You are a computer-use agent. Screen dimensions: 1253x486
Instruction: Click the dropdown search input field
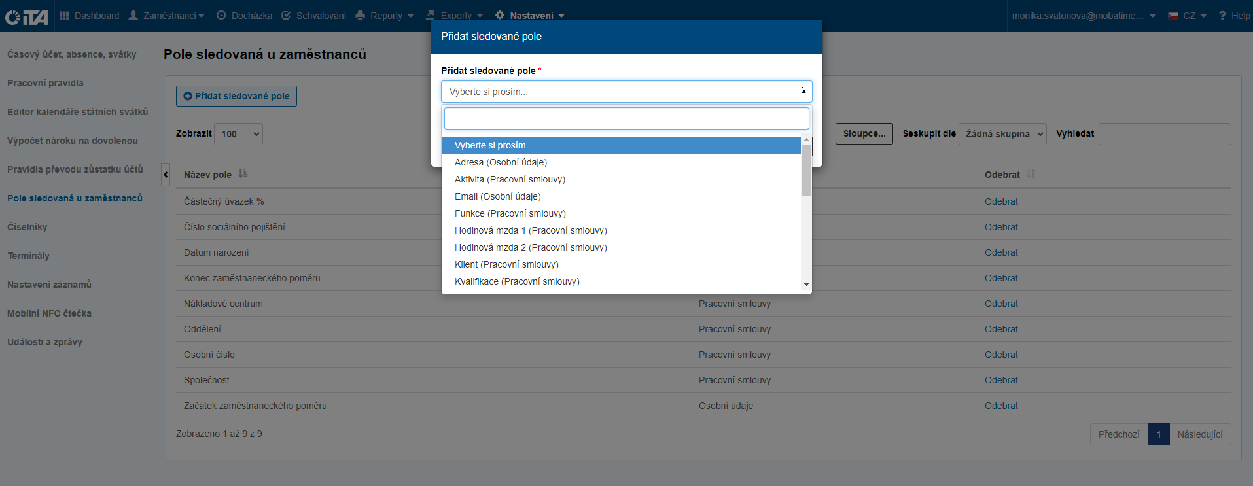click(626, 118)
